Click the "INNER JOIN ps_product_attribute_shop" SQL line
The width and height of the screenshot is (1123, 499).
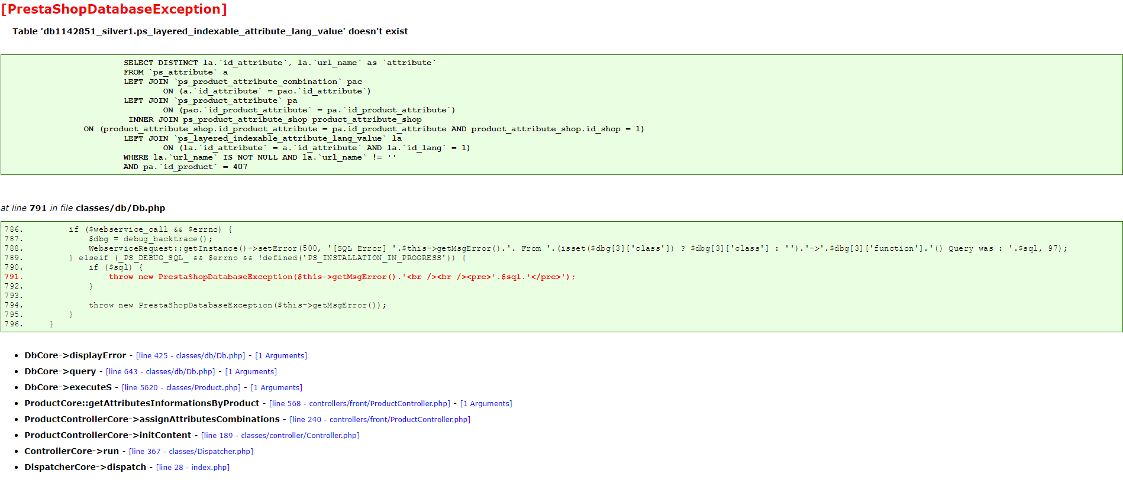click(x=275, y=119)
